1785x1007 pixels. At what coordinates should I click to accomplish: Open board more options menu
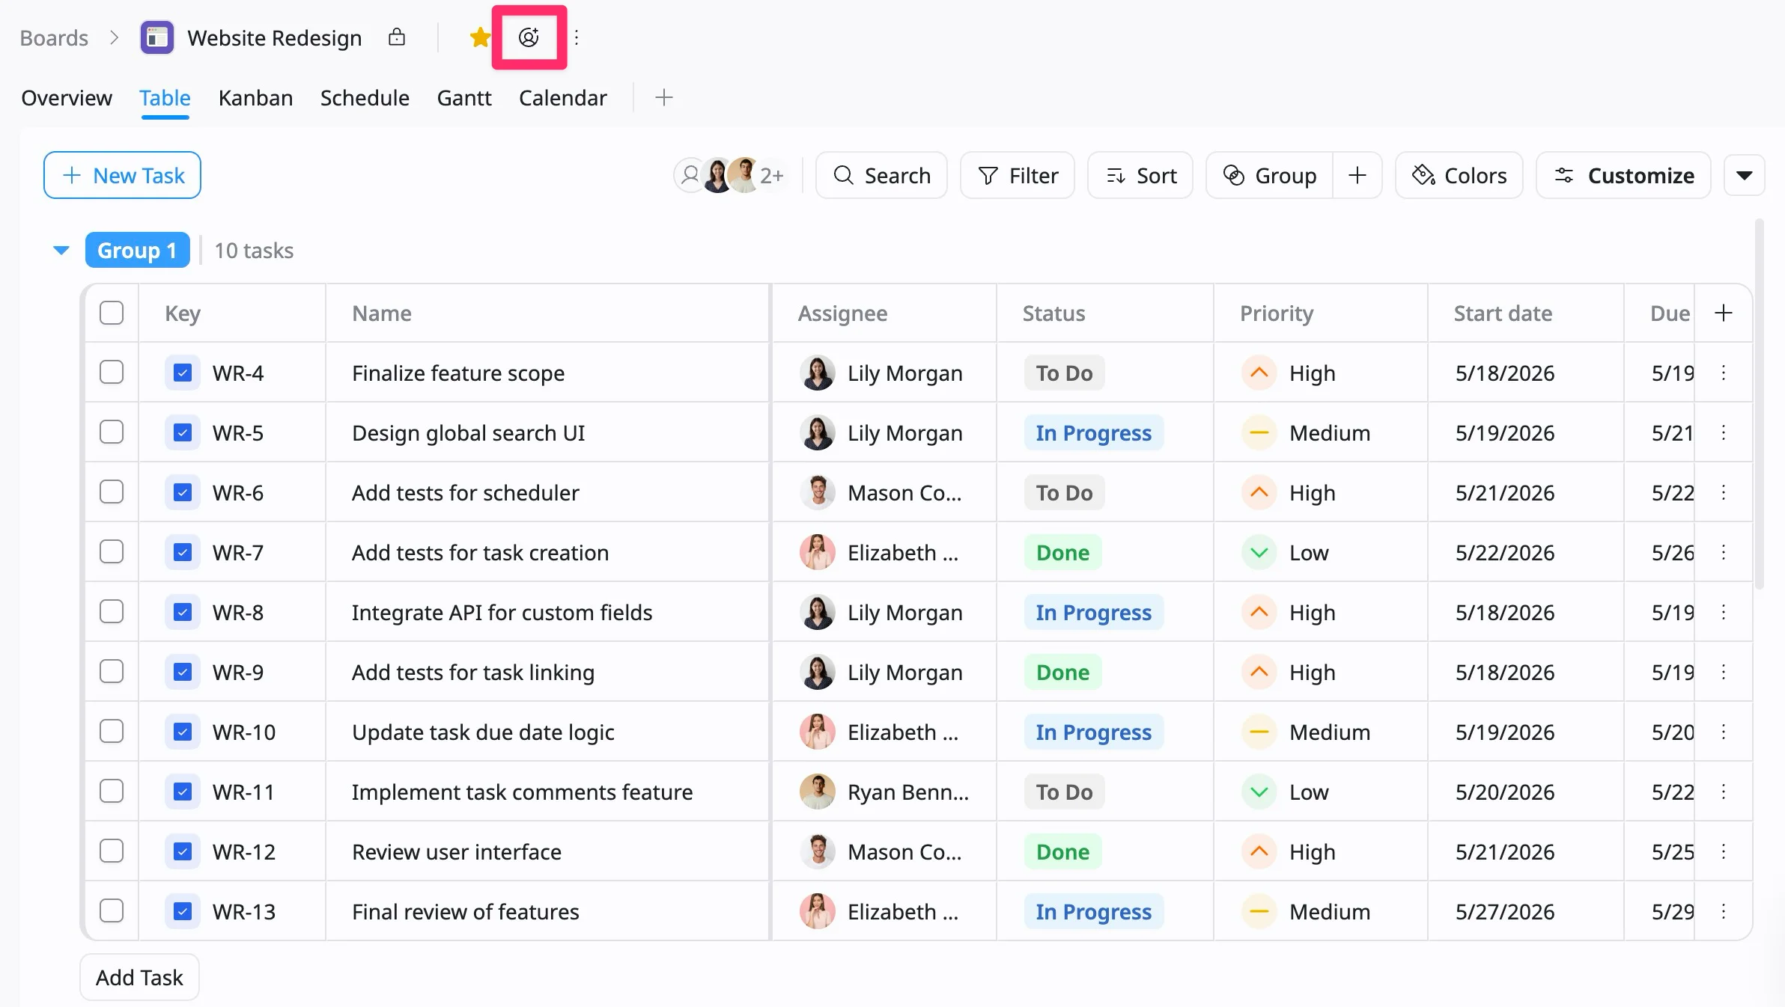pos(577,37)
